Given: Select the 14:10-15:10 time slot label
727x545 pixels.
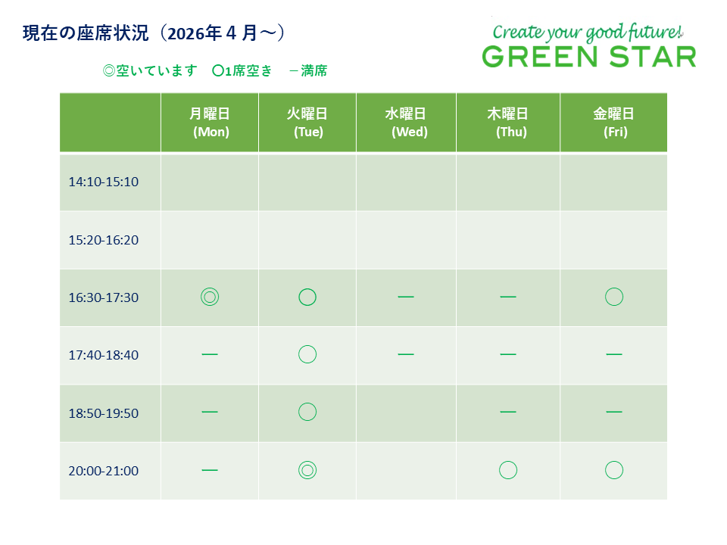Looking at the screenshot, I should (x=104, y=182).
